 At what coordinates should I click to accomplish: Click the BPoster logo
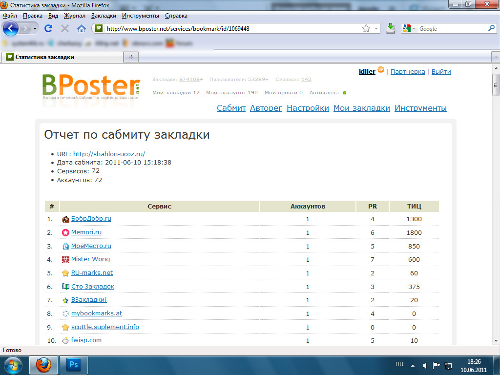click(x=91, y=86)
